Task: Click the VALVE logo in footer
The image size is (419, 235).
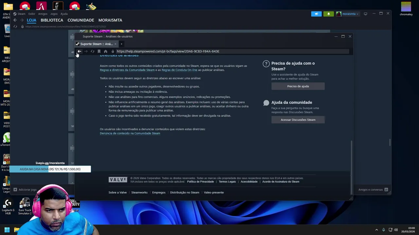Action: 118,180
